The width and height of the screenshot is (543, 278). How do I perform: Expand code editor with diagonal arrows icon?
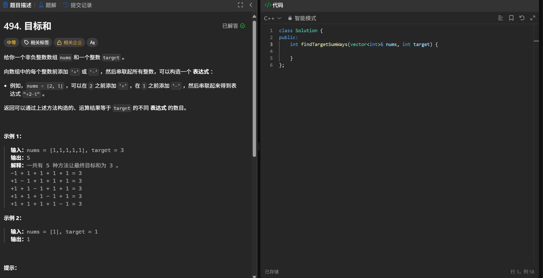[533, 18]
